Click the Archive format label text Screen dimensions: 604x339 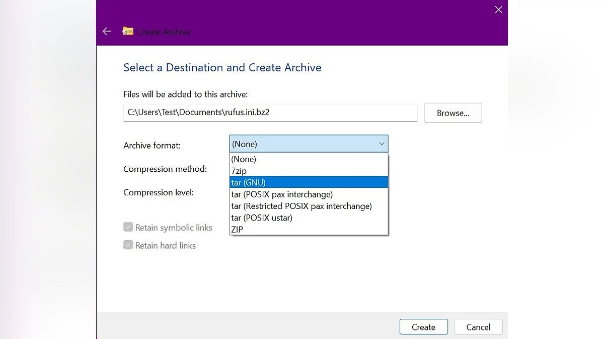click(x=152, y=146)
